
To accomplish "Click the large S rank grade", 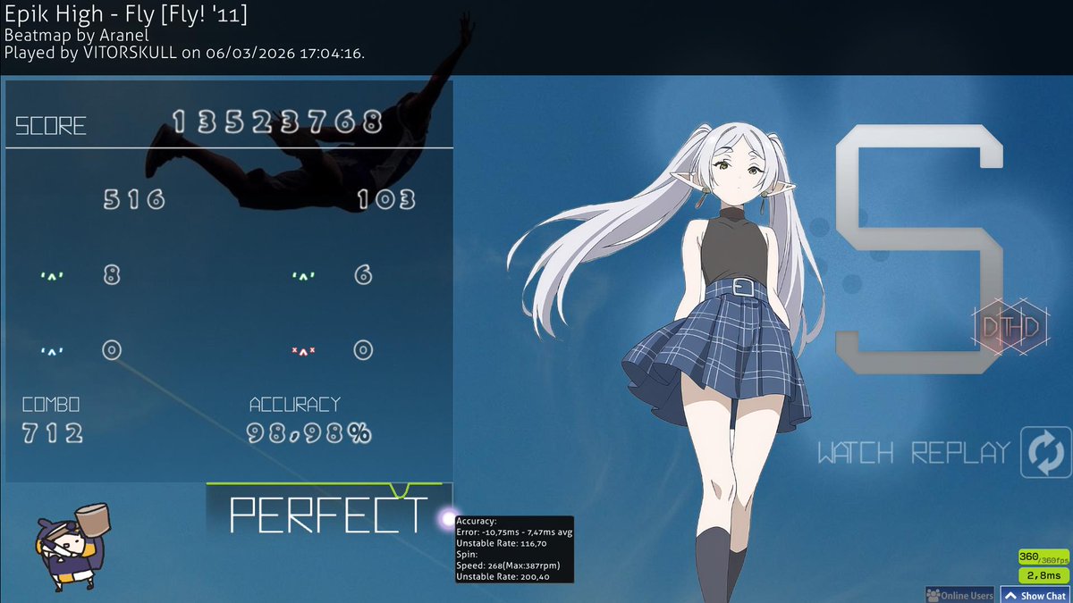I will pos(918,251).
